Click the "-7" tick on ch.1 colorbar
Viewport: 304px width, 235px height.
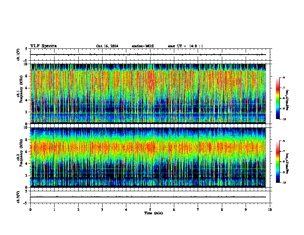click(284, 88)
